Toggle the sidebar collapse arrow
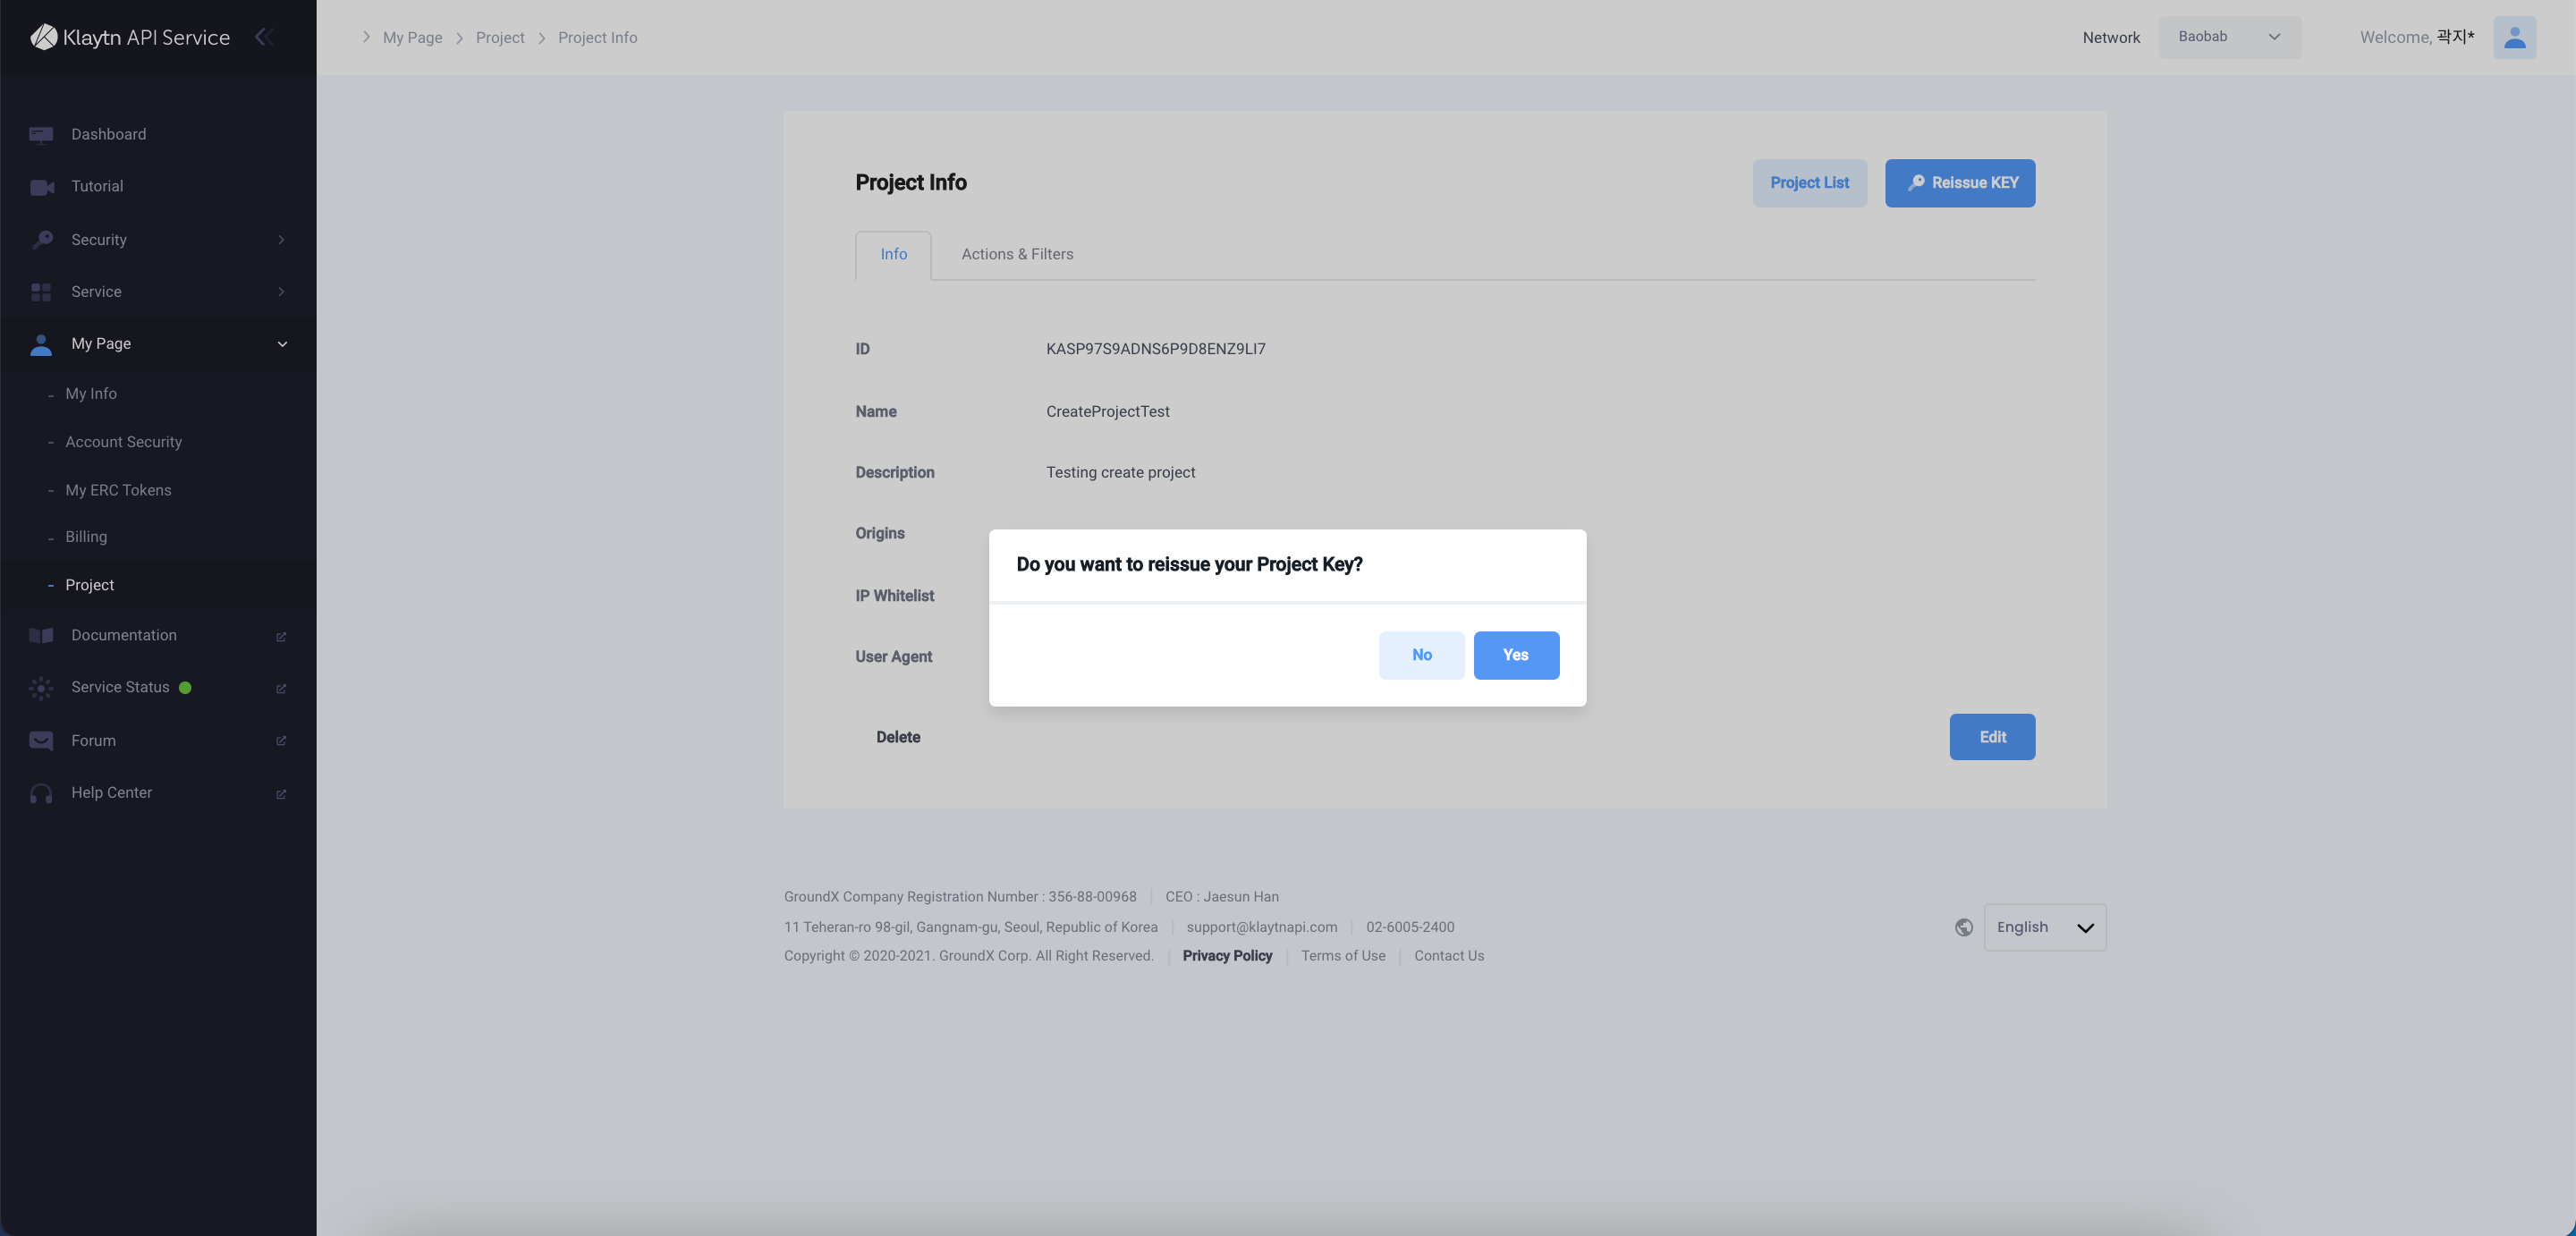Image resolution: width=2576 pixels, height=1236 pixels. 263,36
